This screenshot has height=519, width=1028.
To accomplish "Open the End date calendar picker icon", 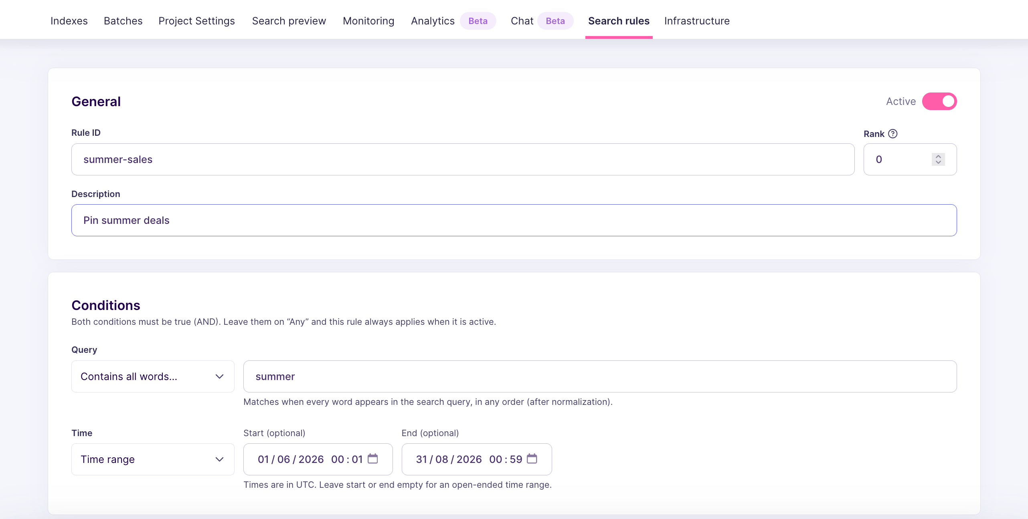I will click(x=532, y=459).
